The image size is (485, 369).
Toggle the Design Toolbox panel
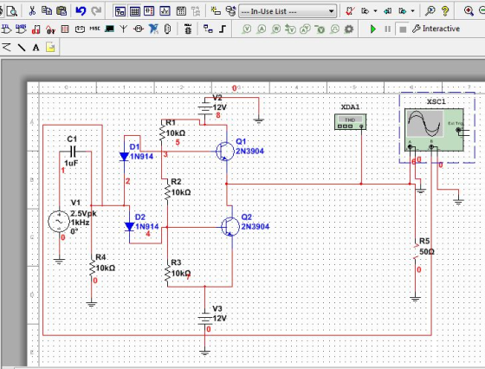(x=120, y=11)
